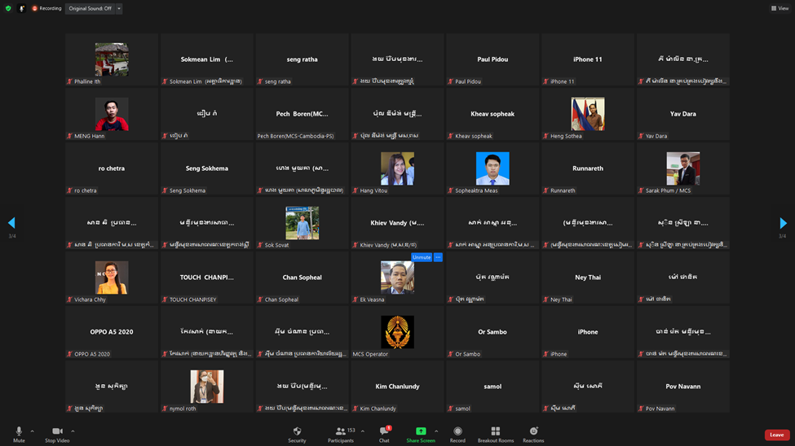This screenshot has width=795, height=446.
Task: Open more options on Ek Veasna tile
Action: 438,257
